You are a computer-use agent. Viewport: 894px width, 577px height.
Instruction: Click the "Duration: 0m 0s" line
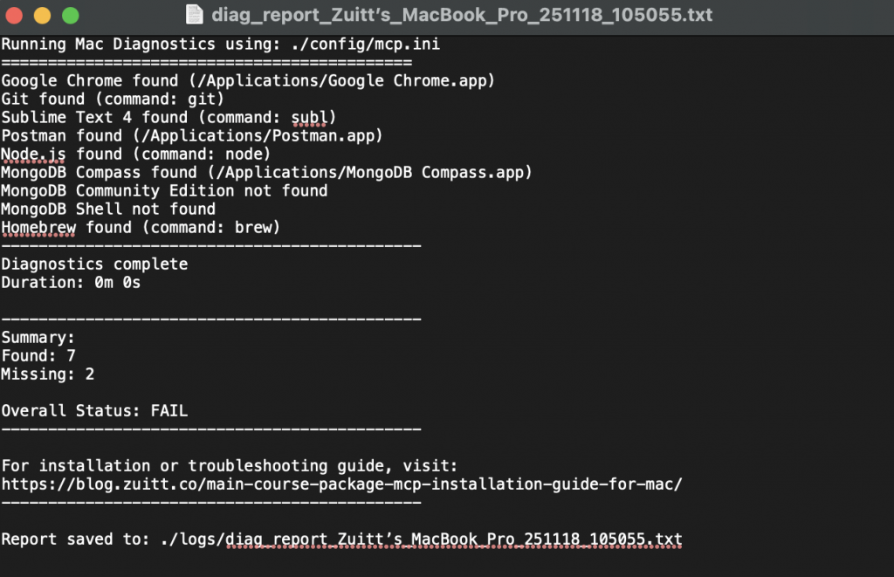pos(71,282)
